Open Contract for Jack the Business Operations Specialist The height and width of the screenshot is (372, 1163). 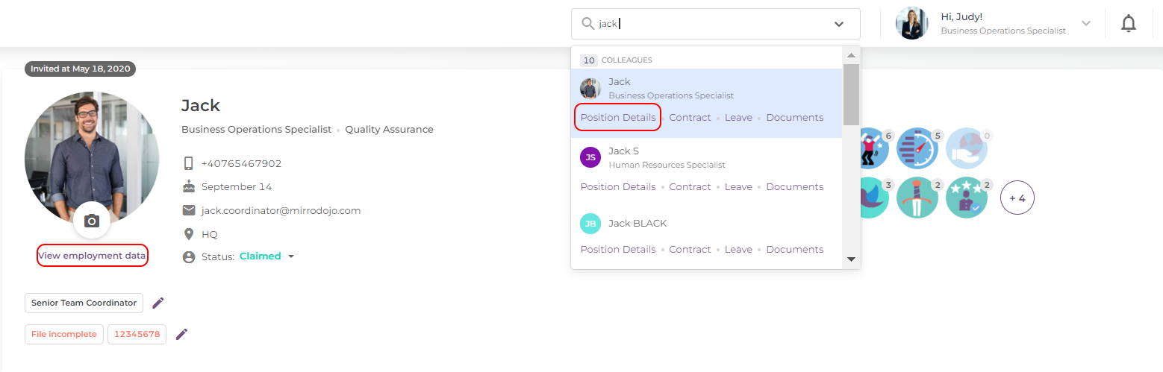click(690, 118)
